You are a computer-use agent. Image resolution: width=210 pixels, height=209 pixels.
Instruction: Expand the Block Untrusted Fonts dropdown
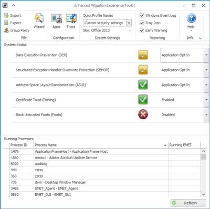click(x=206, y=114)
